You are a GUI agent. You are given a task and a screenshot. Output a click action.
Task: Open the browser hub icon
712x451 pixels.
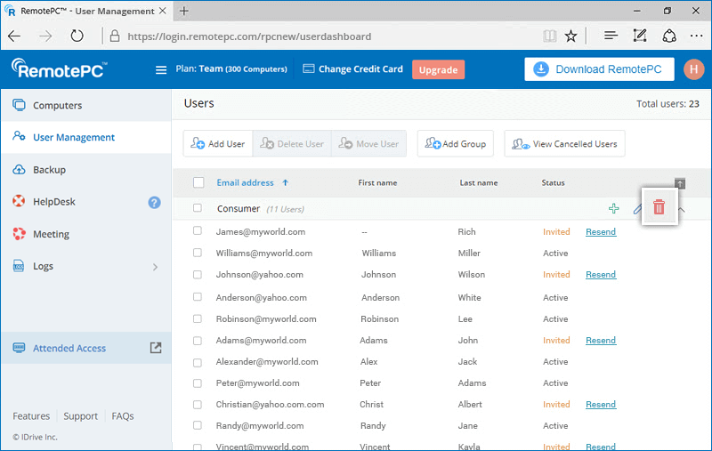(611, 36)
